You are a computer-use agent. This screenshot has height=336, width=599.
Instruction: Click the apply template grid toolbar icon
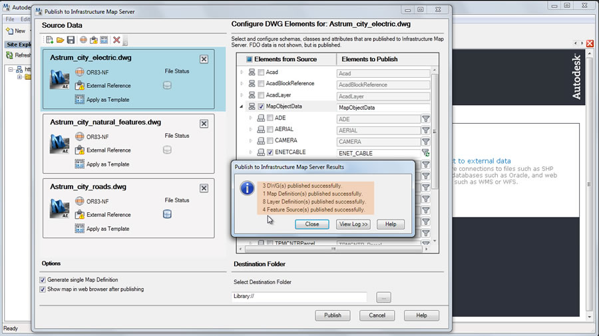(x=104, y=40)
